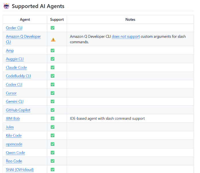This screenshot has height=173, width=200.
Task: Open the Codex CLI link
Action: pyautogui.click(x=14, y=84)
